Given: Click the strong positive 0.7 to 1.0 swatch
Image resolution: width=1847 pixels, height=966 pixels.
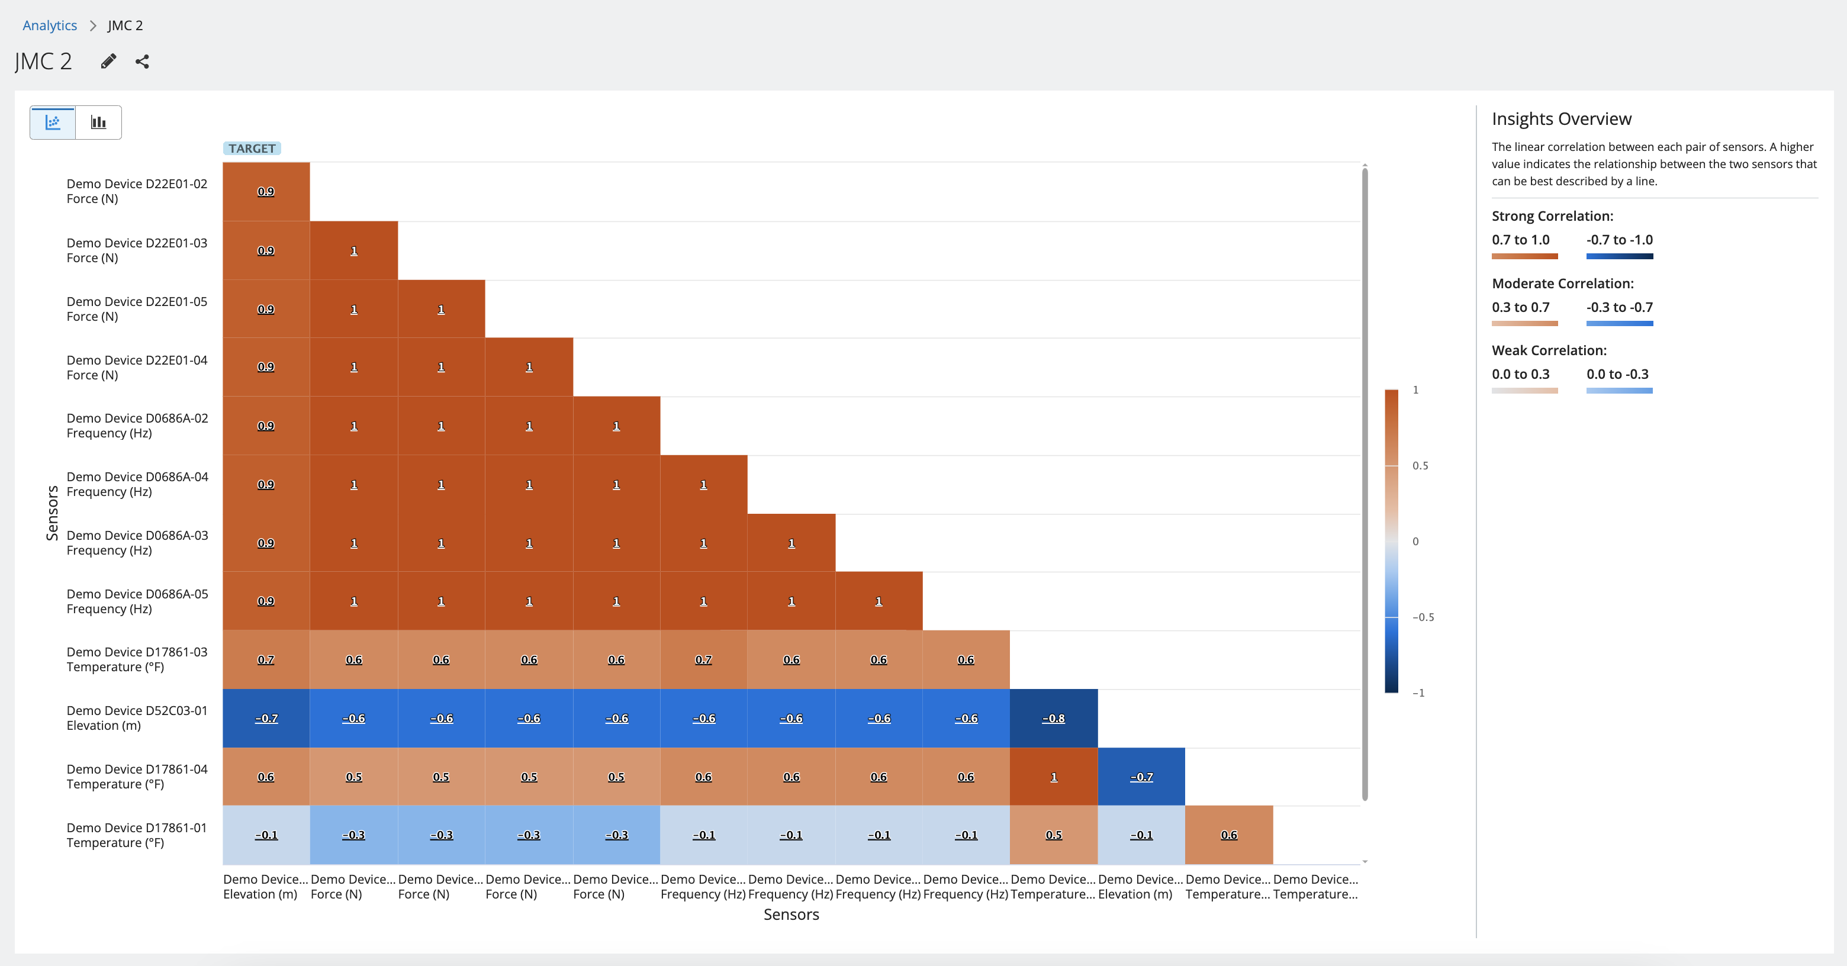Looking at the screenshot, I should (x=1524, y=256).
